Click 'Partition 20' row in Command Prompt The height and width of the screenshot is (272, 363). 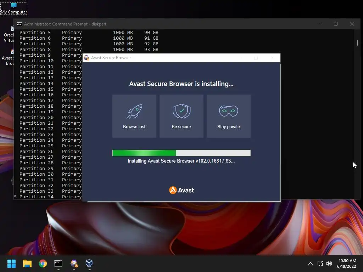pyautogui.click(x=50, y=118)
